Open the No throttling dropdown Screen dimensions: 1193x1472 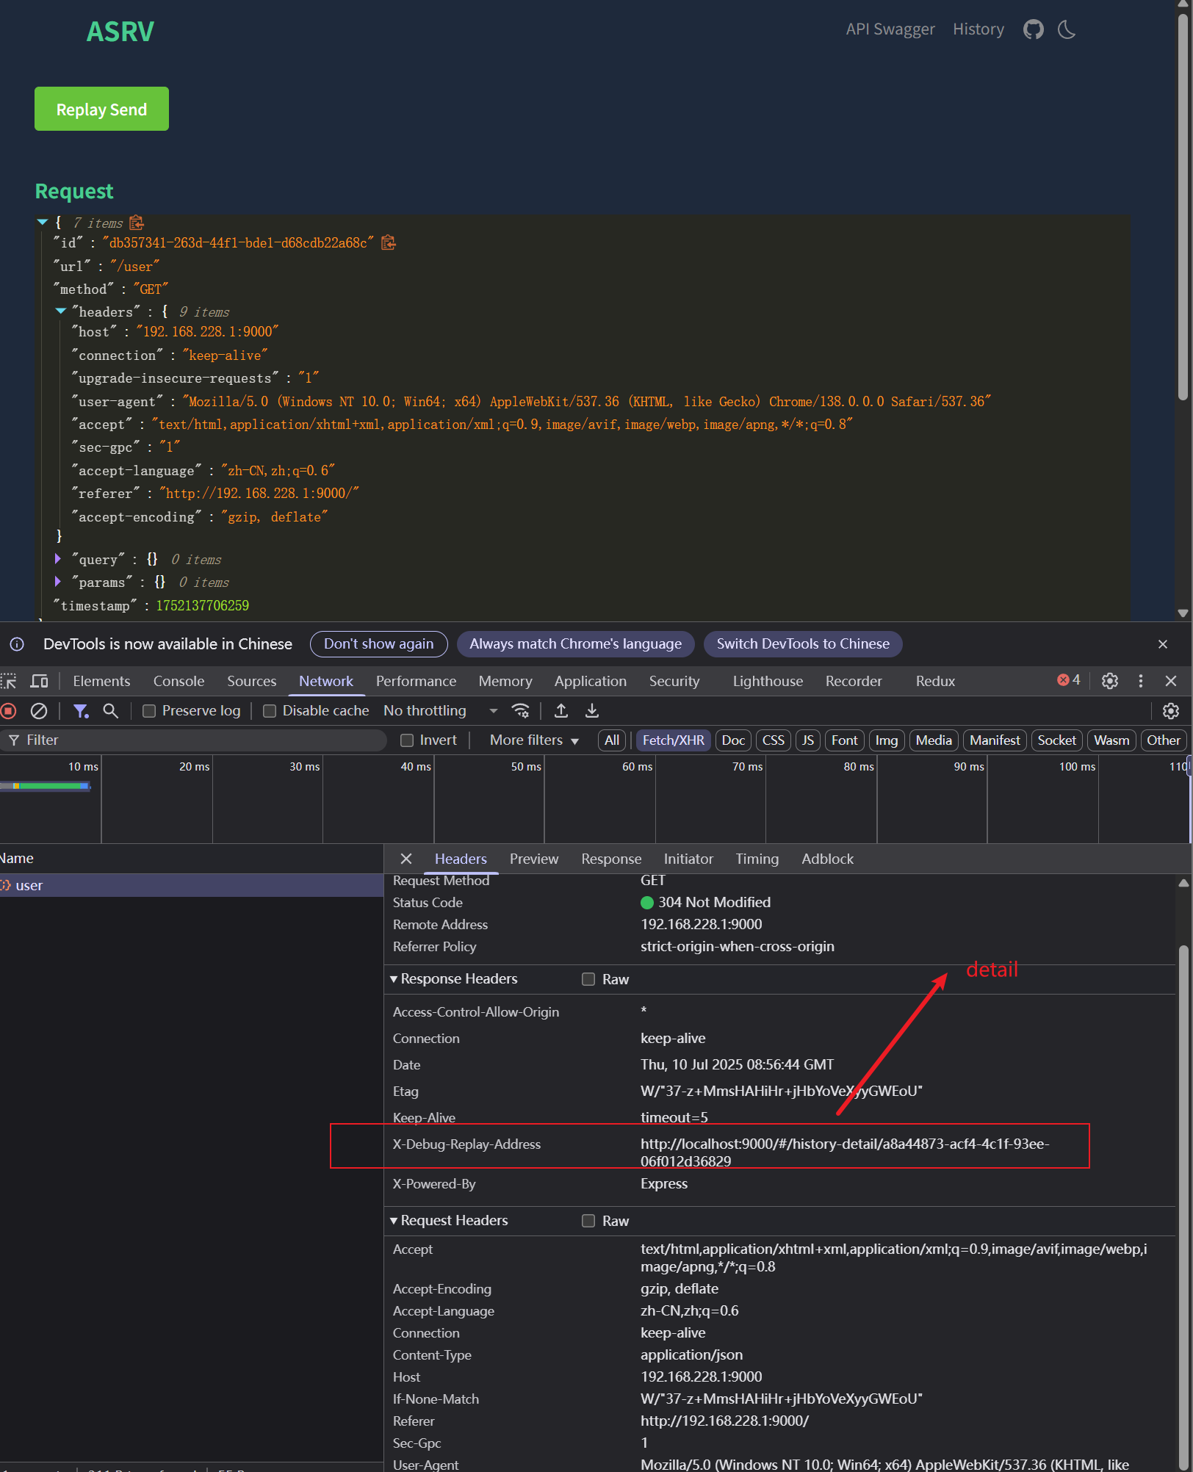[x=441, y=710]
